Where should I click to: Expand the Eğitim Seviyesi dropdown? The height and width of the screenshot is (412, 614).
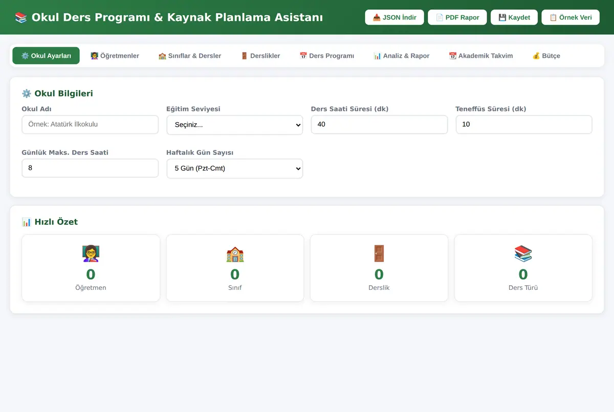pos(235,125)
